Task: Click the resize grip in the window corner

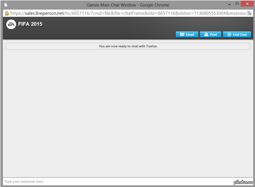Action: tap(252, 184)
